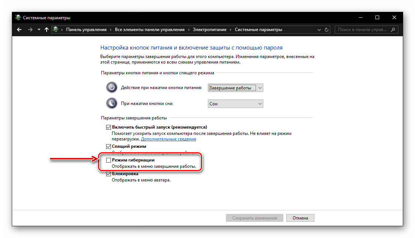This screenshot has width=415, height=238.
Task: Maximize the Системные параметры window
Action: [377, 17]
